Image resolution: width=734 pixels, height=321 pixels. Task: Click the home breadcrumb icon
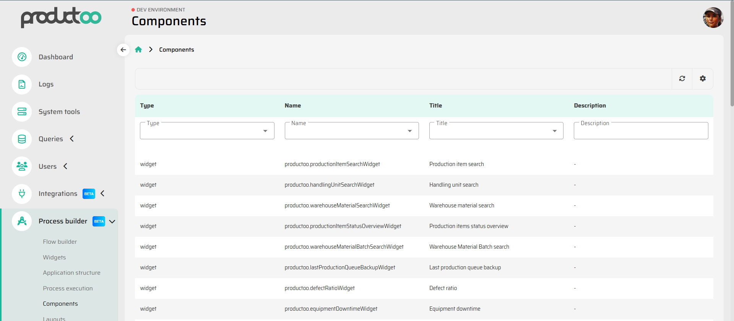[x=138, y=50]
